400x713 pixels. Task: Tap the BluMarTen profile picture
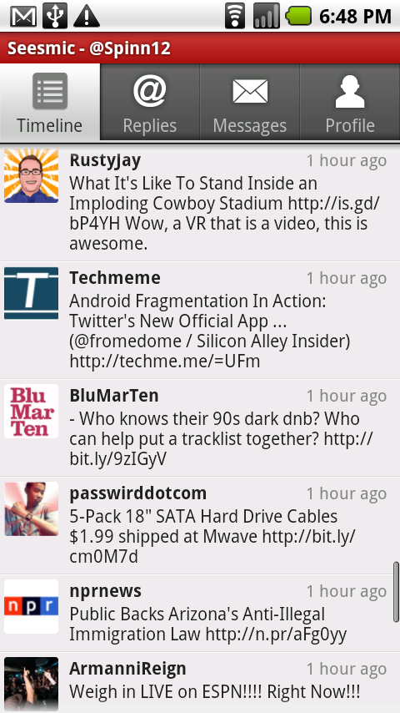(x=32, y=411)
